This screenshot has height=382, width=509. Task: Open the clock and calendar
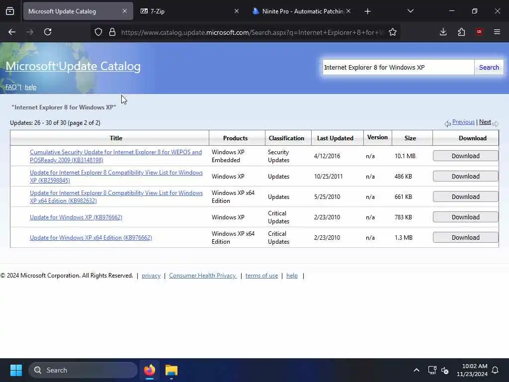[x=472, y=370]
